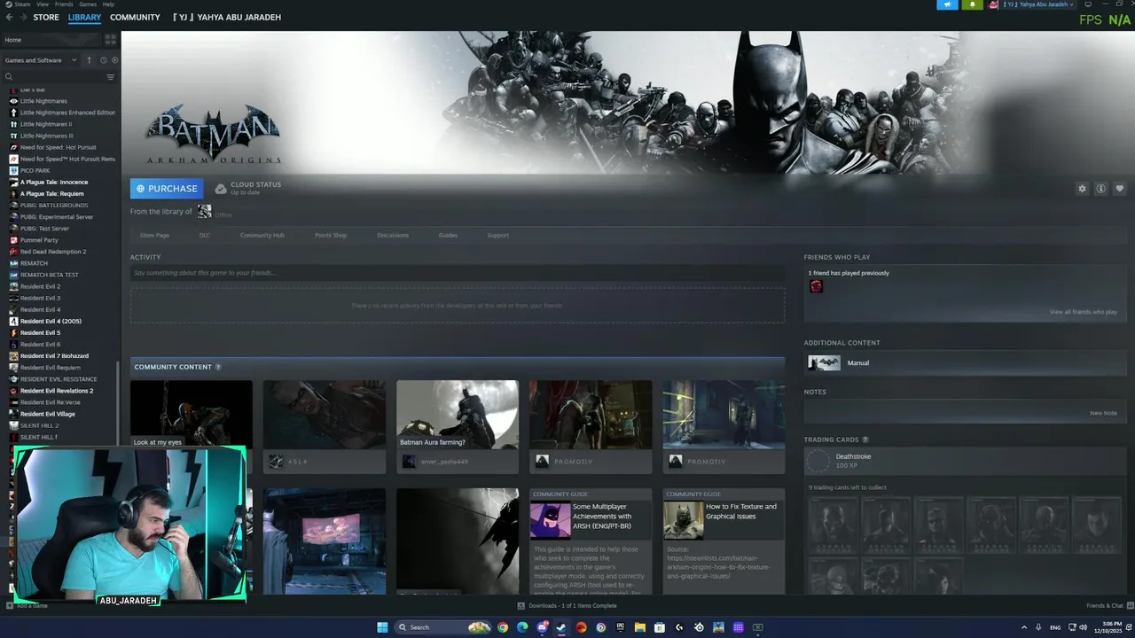Open File Explorer from taskbar

[639, 627]
